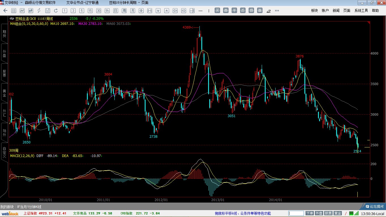Click the double-up chevron toolbar button
Viewport: 386px width, 217px height.
(167, 11)
